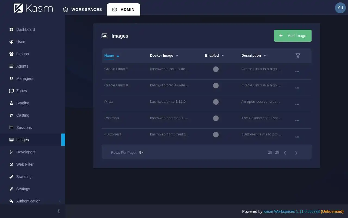Click kasmweb/pinta:1.11.0 docker image cell

pos(168,102)
